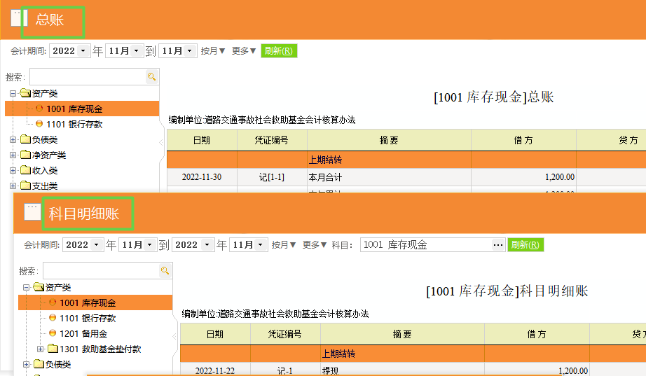
Task: Click the search box in 总账 panel
Action: [87, 77]
